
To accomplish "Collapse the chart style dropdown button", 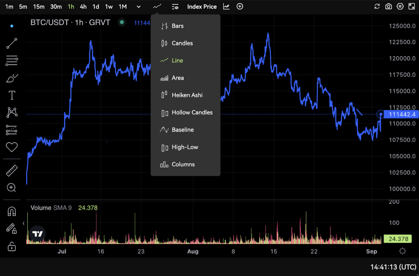I will 157,6.
